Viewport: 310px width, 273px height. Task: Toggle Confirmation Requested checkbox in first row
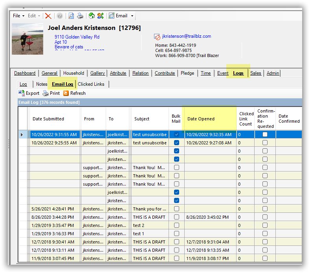[265, 135]
